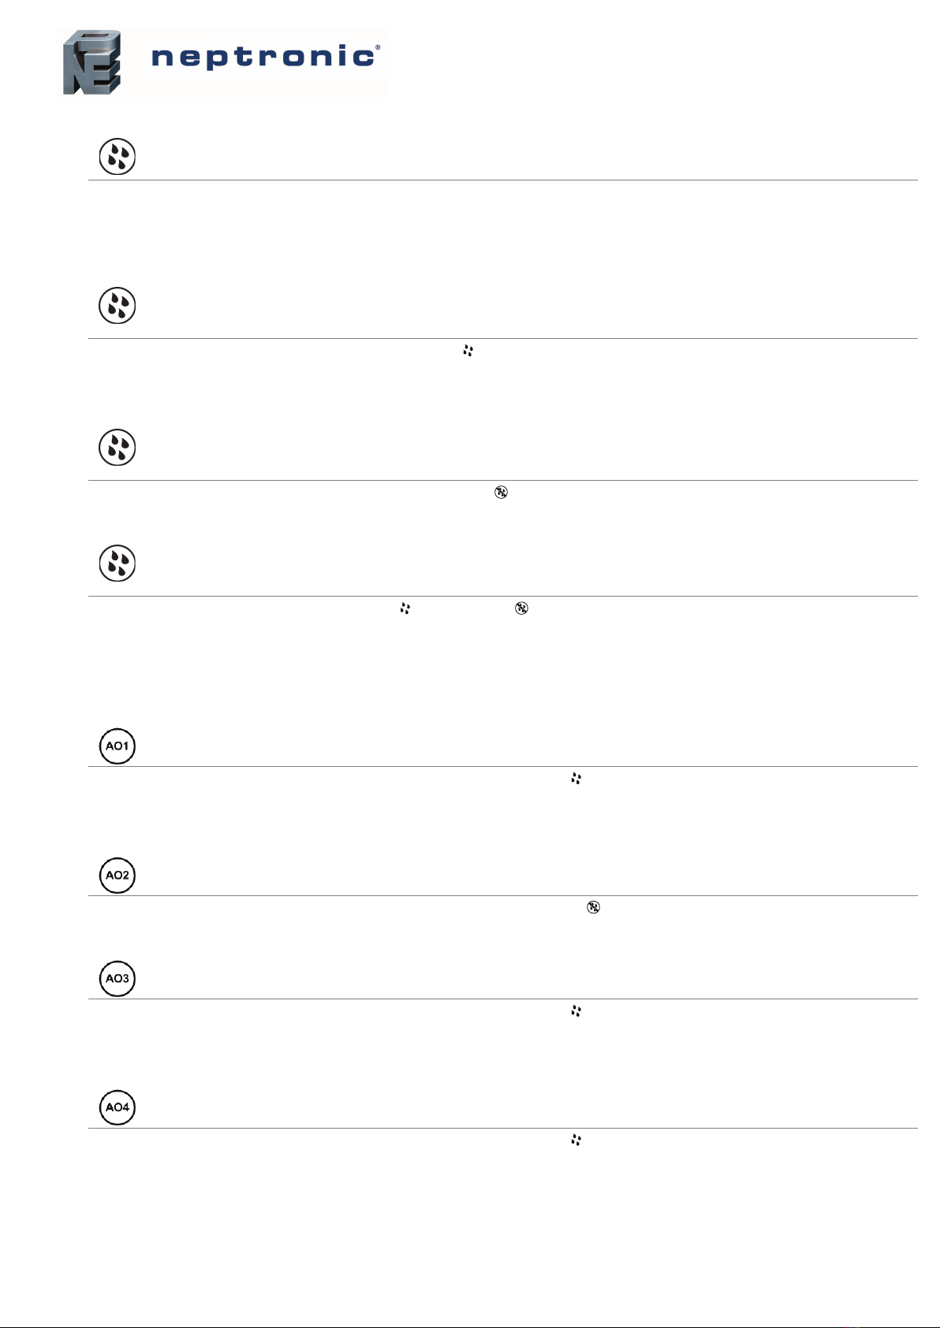Click the registered trademark symbol beside neptronic
Screen dimensions: 940x1328
[377, 48]
